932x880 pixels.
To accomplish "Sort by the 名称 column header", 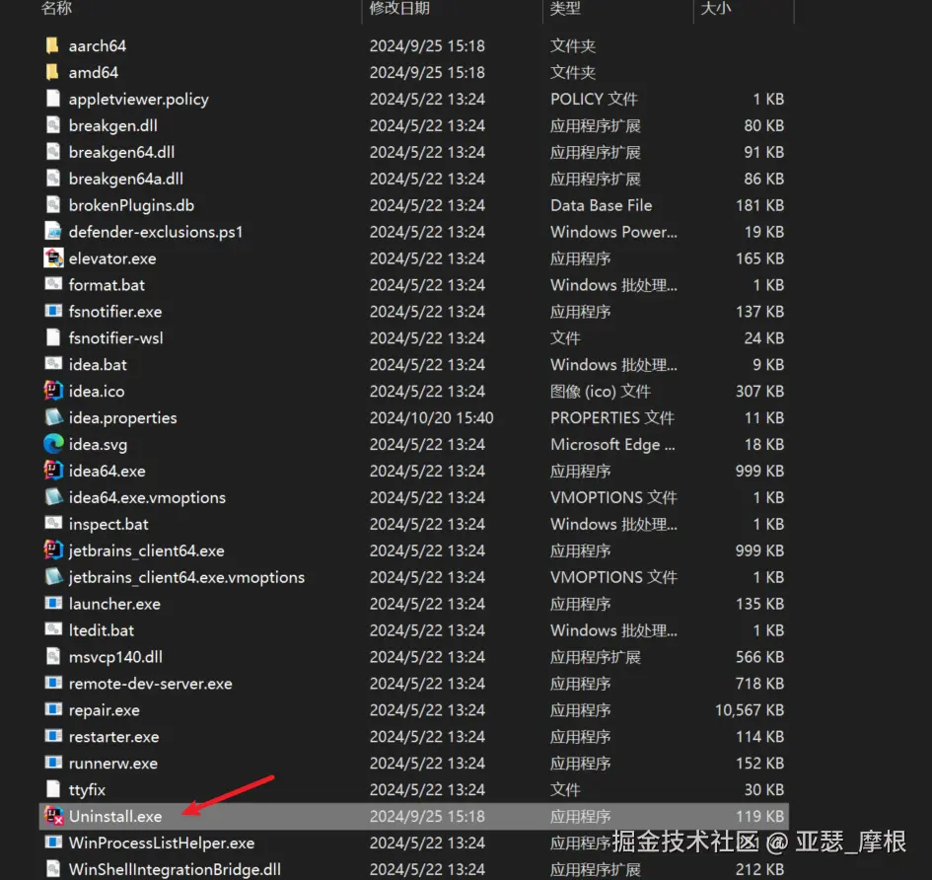I will point(56,8).
